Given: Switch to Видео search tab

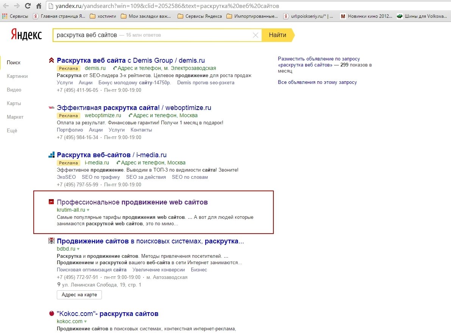Looking at the screenshot, I should point(14,90).
